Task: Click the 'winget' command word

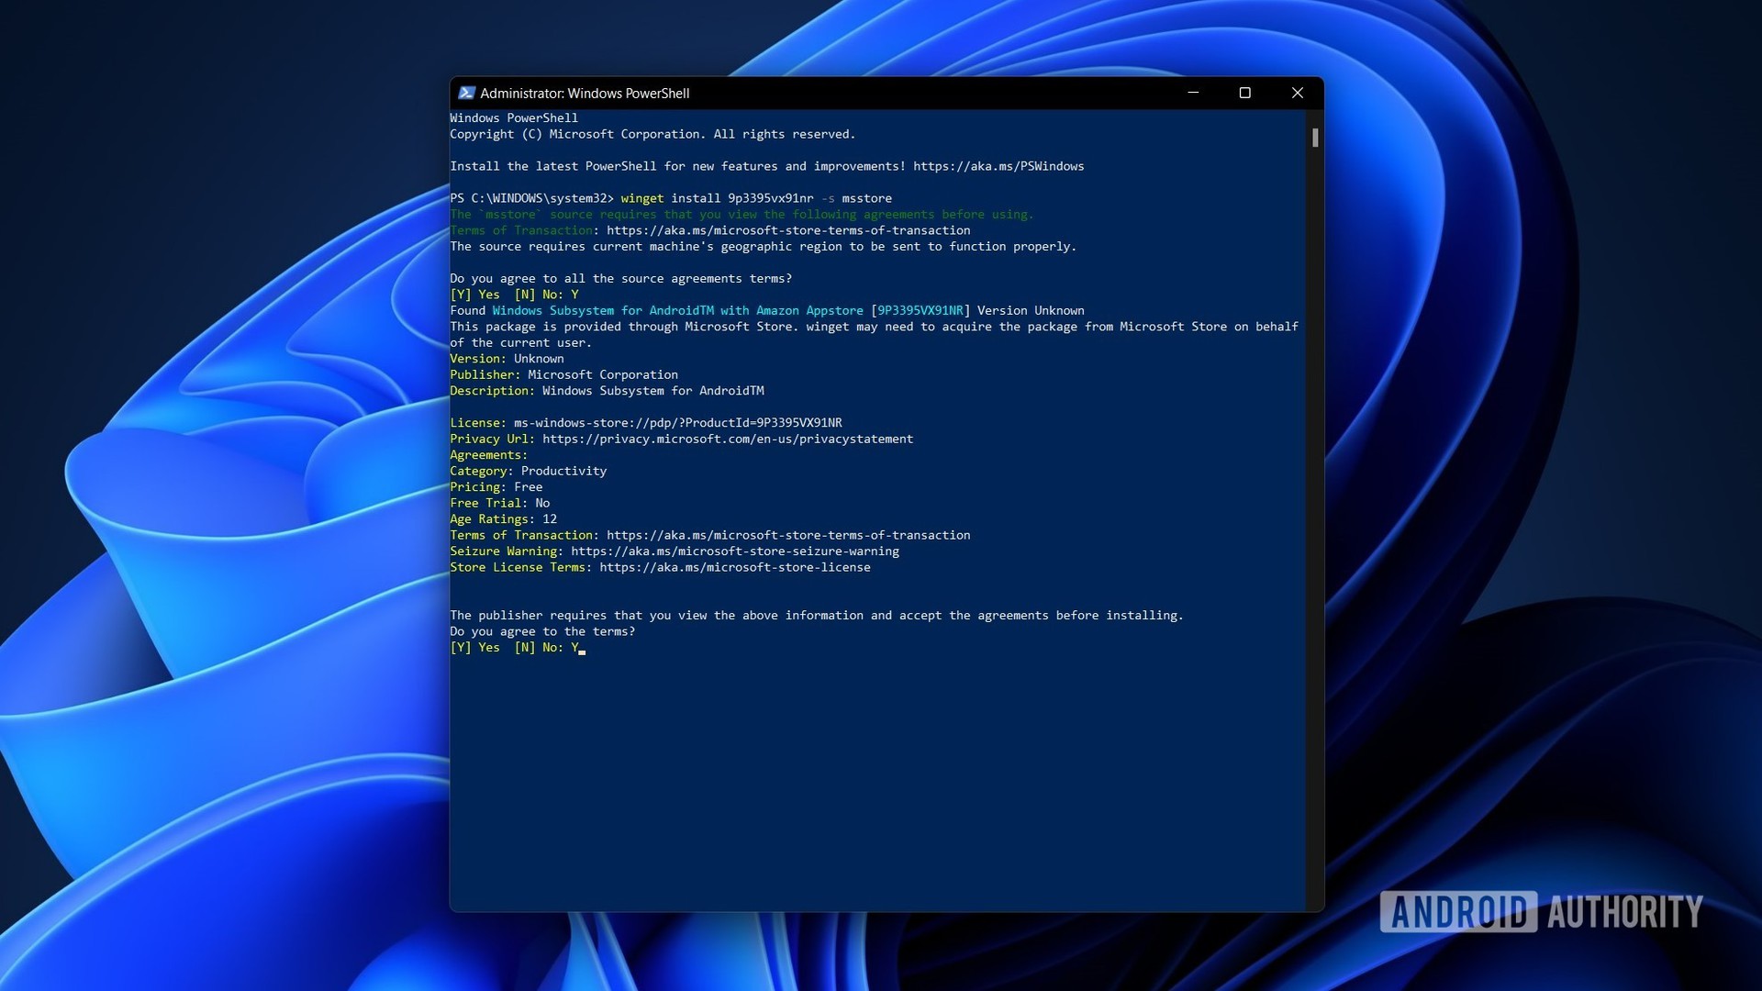Action: pos(642,198)
